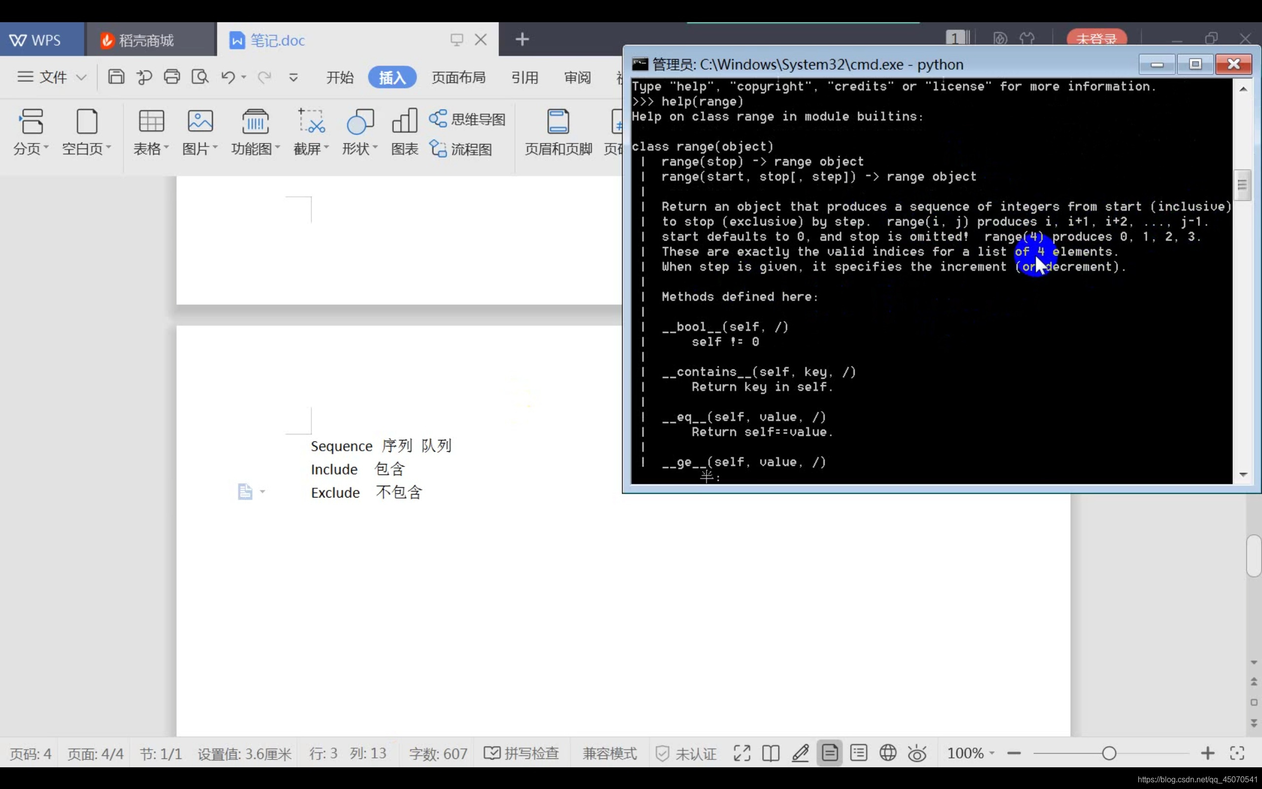Toggle eye protection mode icon
Screen dimensions: 1262x789
tap(917, 753)
